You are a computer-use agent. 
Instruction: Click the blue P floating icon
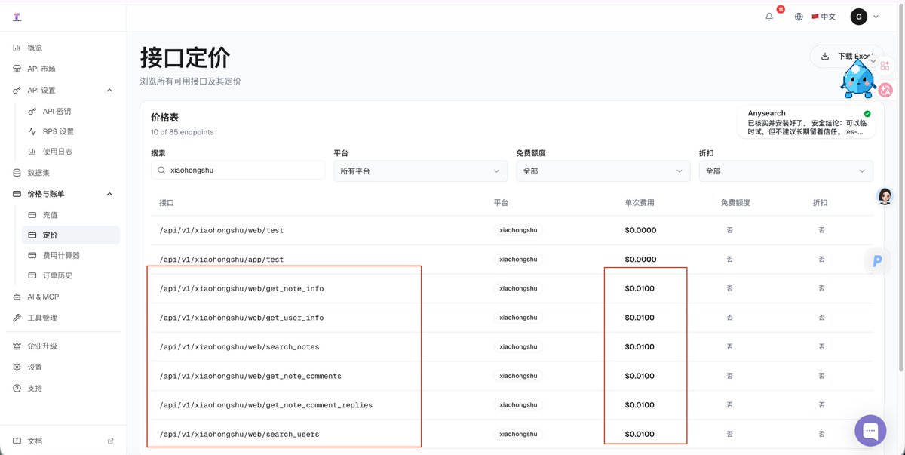pyautogui.click(x=877, y=261)
